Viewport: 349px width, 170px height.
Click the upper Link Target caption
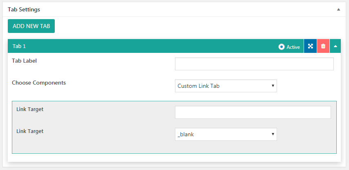[x=30, y=109]
